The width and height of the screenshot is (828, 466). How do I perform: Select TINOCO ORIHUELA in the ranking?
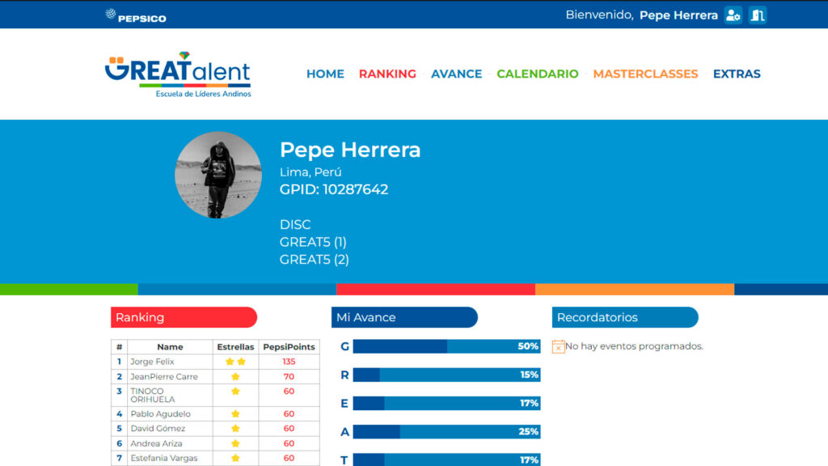pyautogui.click(x=153, y=395)
